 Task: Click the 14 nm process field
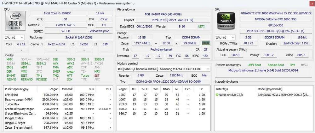pyautogui.click(x=100, y=13)
